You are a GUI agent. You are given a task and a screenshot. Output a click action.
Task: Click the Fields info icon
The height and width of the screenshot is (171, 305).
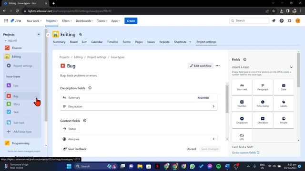tap(244, 59)
